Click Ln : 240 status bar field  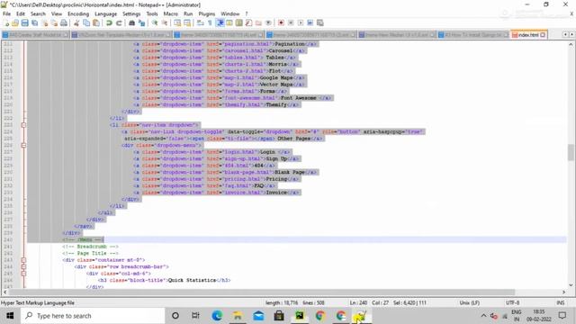coord(358,302)
